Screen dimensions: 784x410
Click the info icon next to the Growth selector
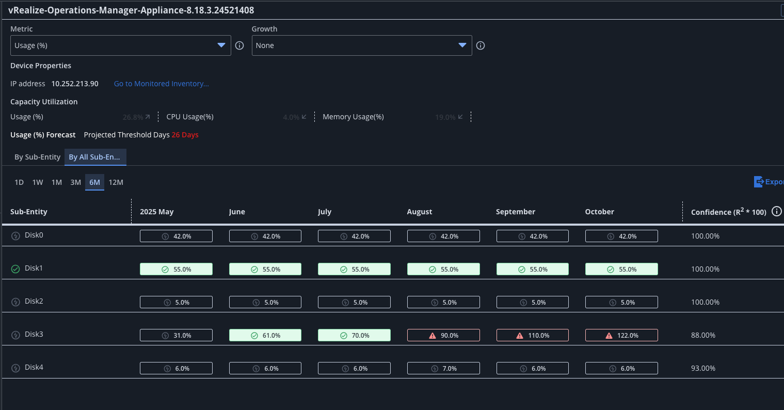click(x=480, y=45)
